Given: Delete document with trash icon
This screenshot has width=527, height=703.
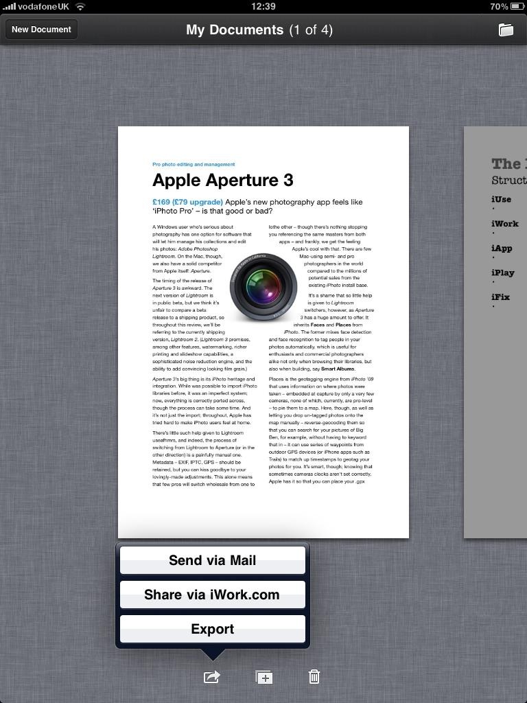Looking at the screenshot, I should (x=314, y=676).
